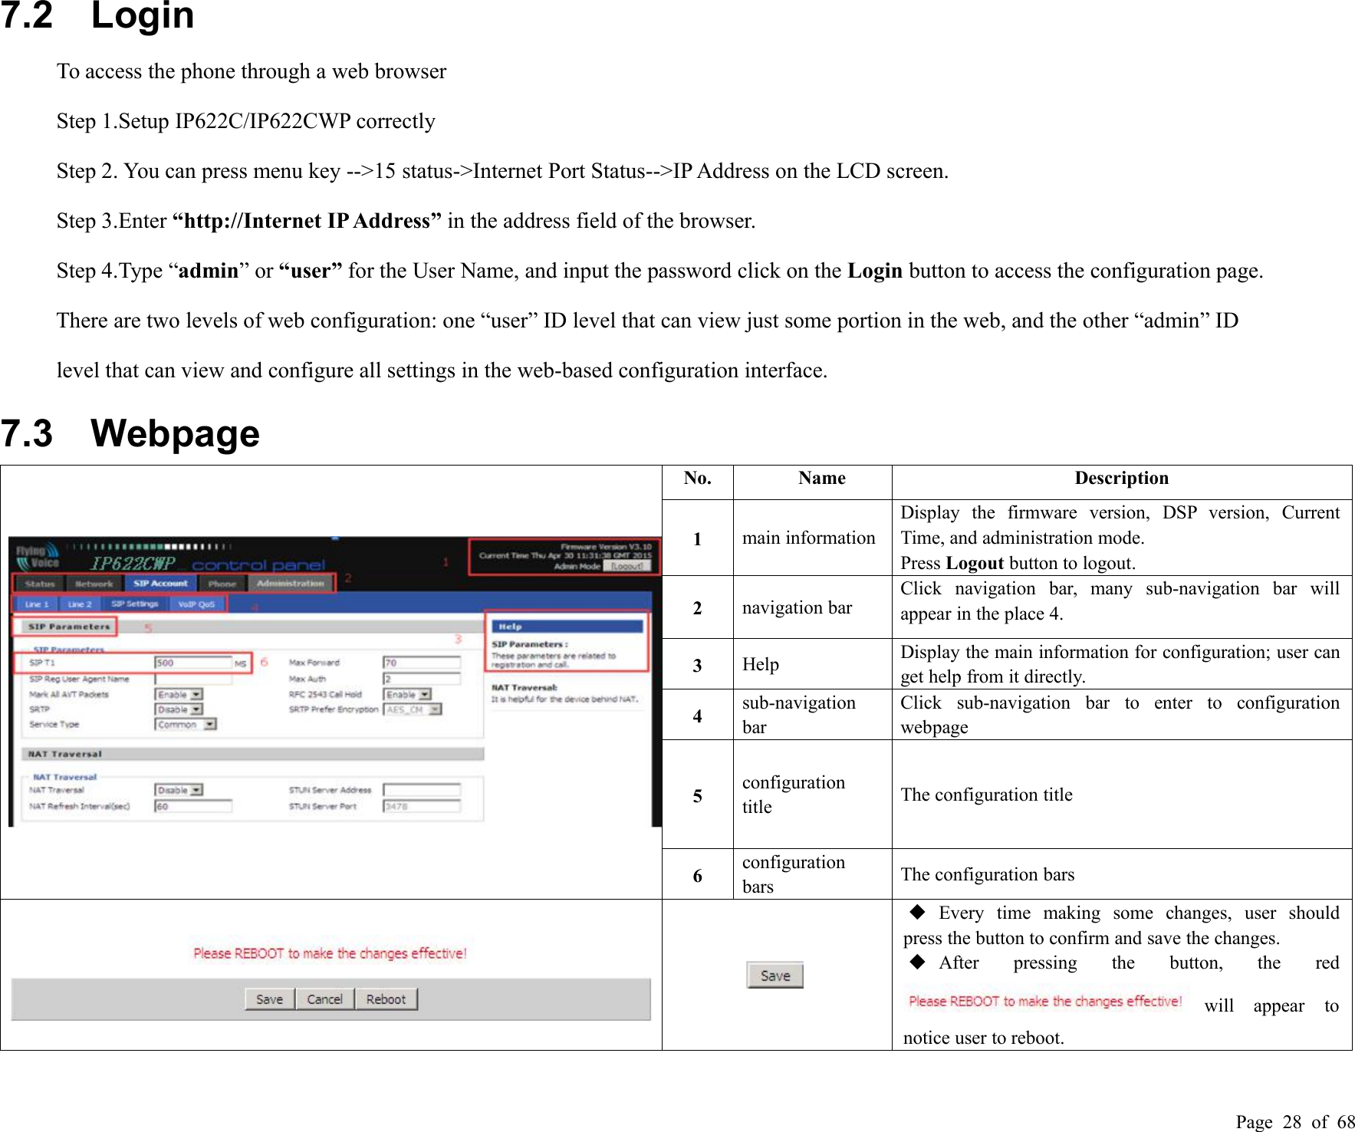
Task: Click the bold 'http://Internet IP Address' text
Action: click(x=307, y=221)
